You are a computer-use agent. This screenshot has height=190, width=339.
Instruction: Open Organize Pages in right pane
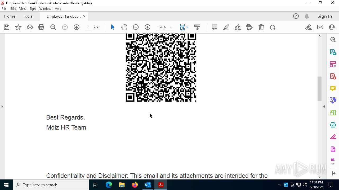coord(333,64)
